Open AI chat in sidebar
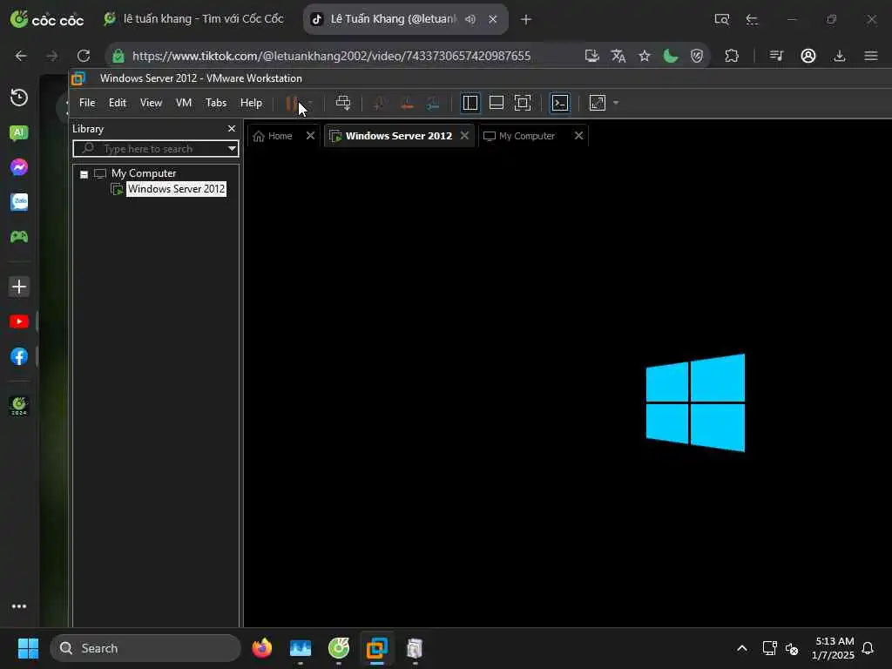This screenshot has width=892, height=669. click(19, 133)
